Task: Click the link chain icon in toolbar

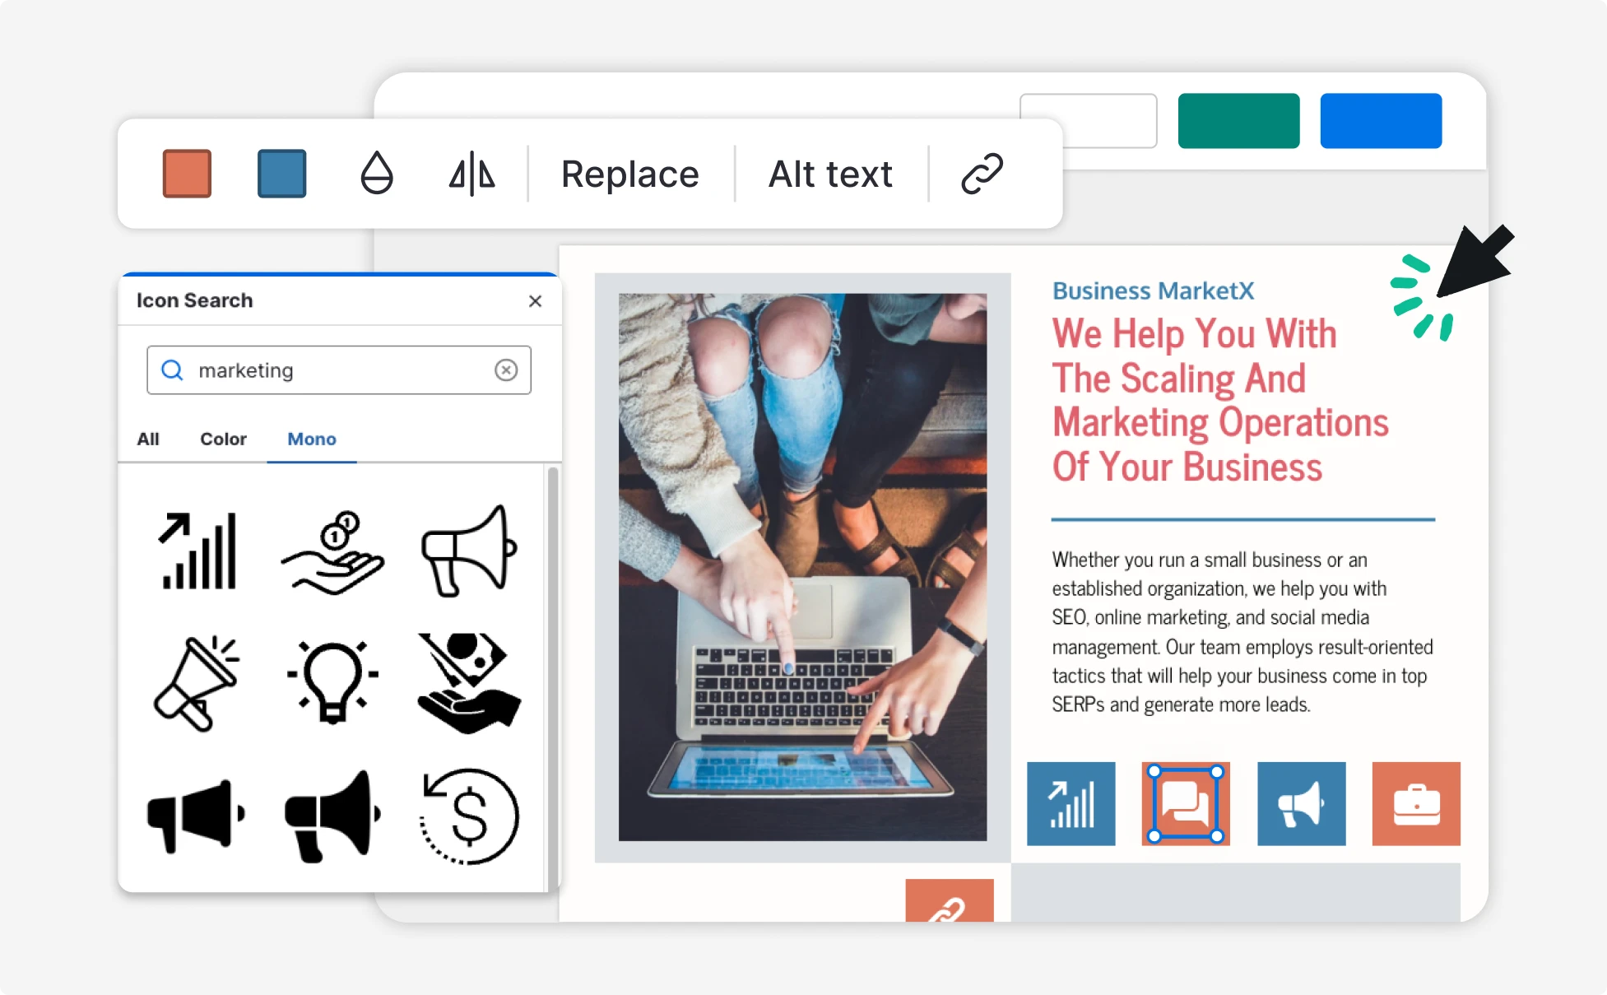Action: (x=982, y=174)
